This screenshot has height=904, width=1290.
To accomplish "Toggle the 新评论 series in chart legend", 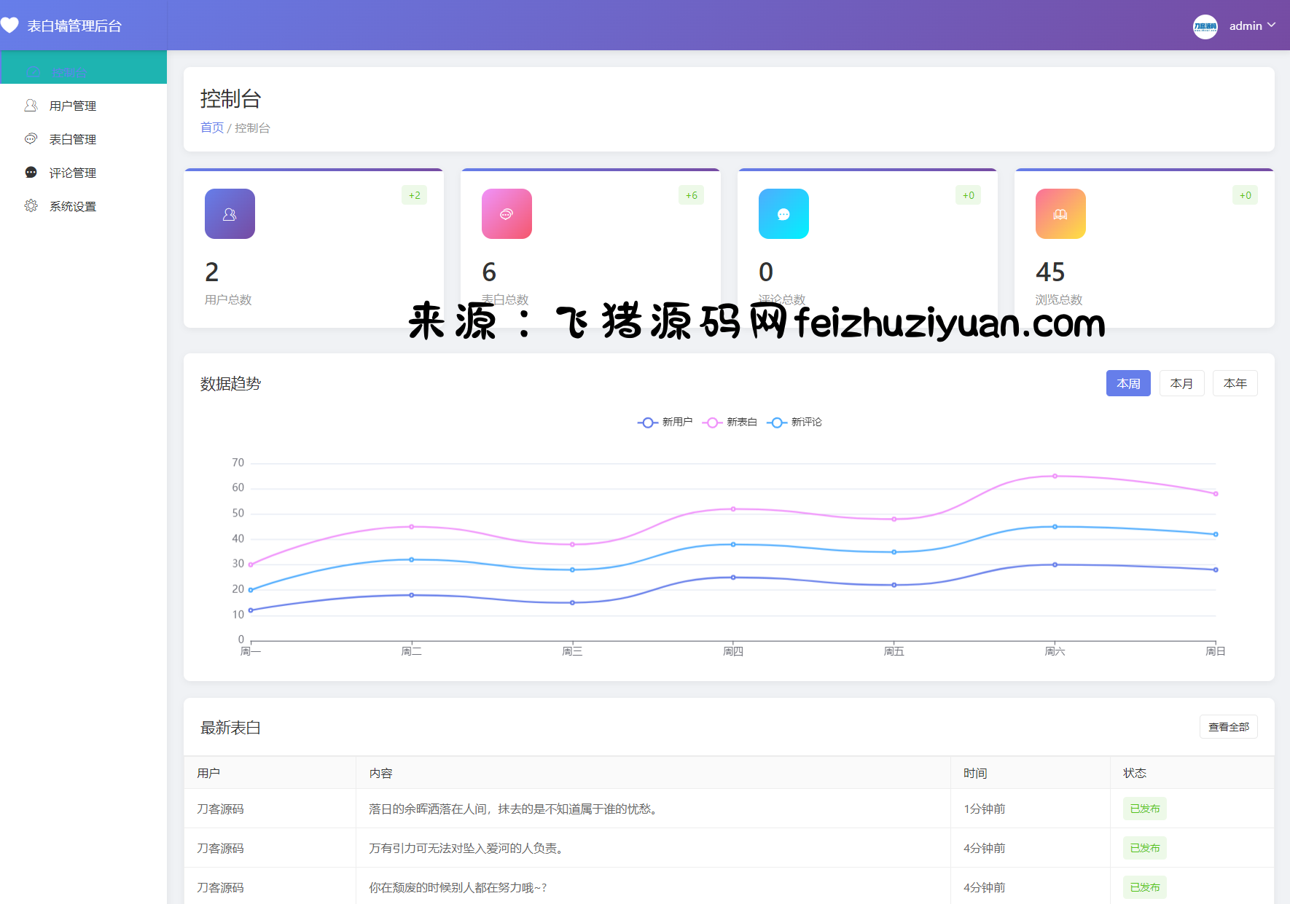I will pyautogui.click(x=794, y=422).
